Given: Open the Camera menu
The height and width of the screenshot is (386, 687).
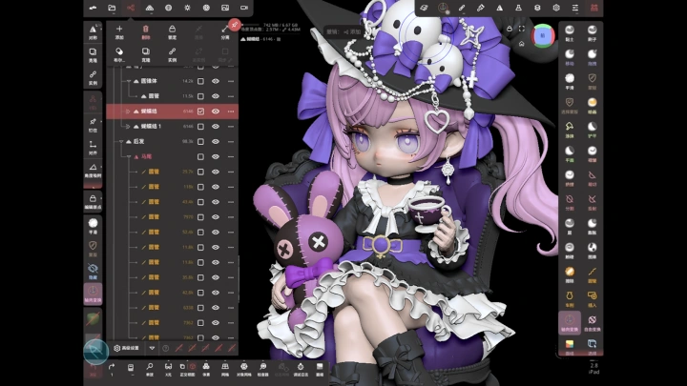Looking at the screenshot, I should [244, 8].
